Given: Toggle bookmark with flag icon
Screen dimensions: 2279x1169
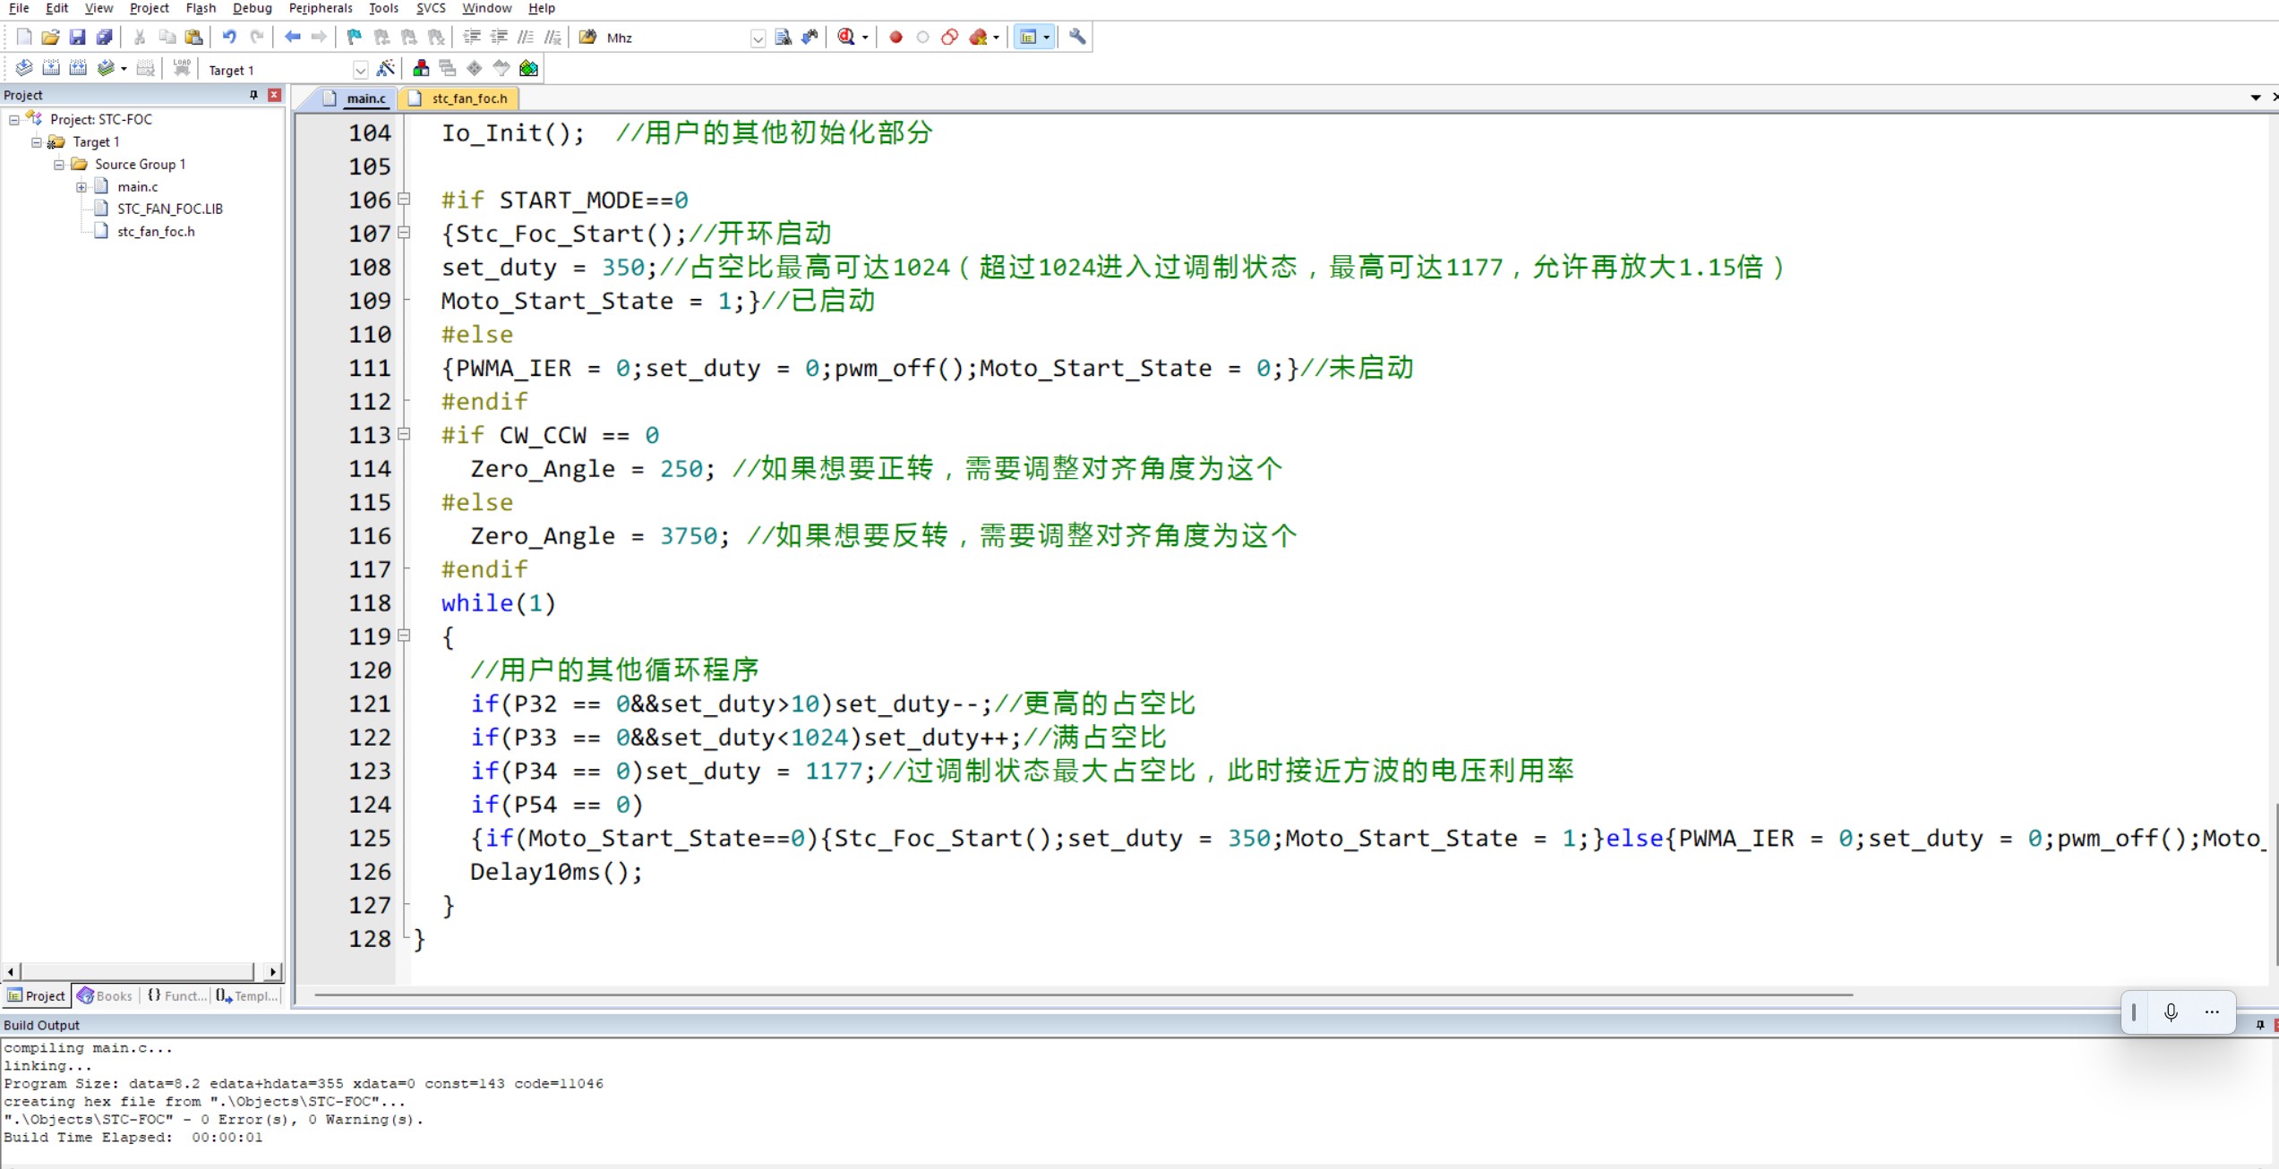Looking at the screenshot, I should click(355, 37).
